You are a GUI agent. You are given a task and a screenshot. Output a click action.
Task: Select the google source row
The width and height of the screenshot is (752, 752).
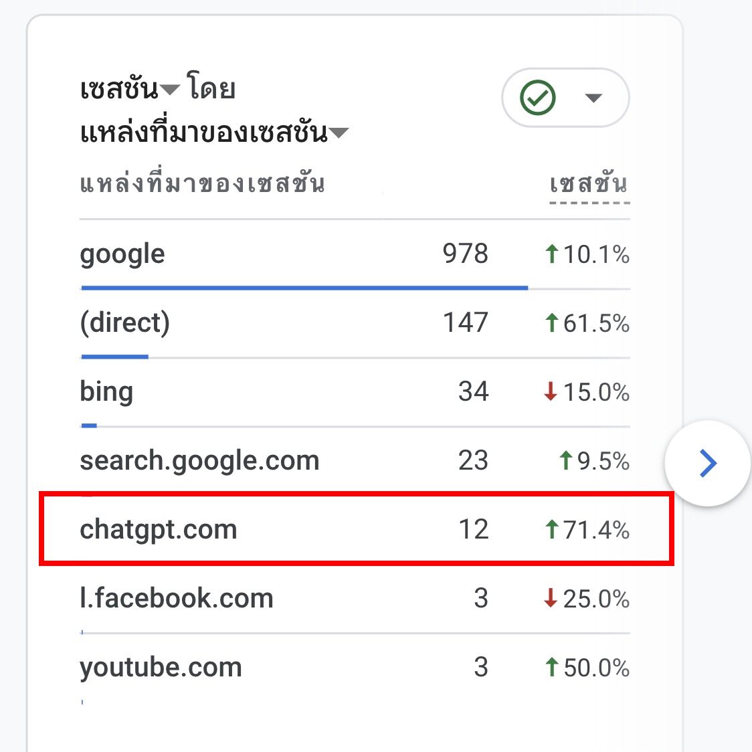coord(122,254)
